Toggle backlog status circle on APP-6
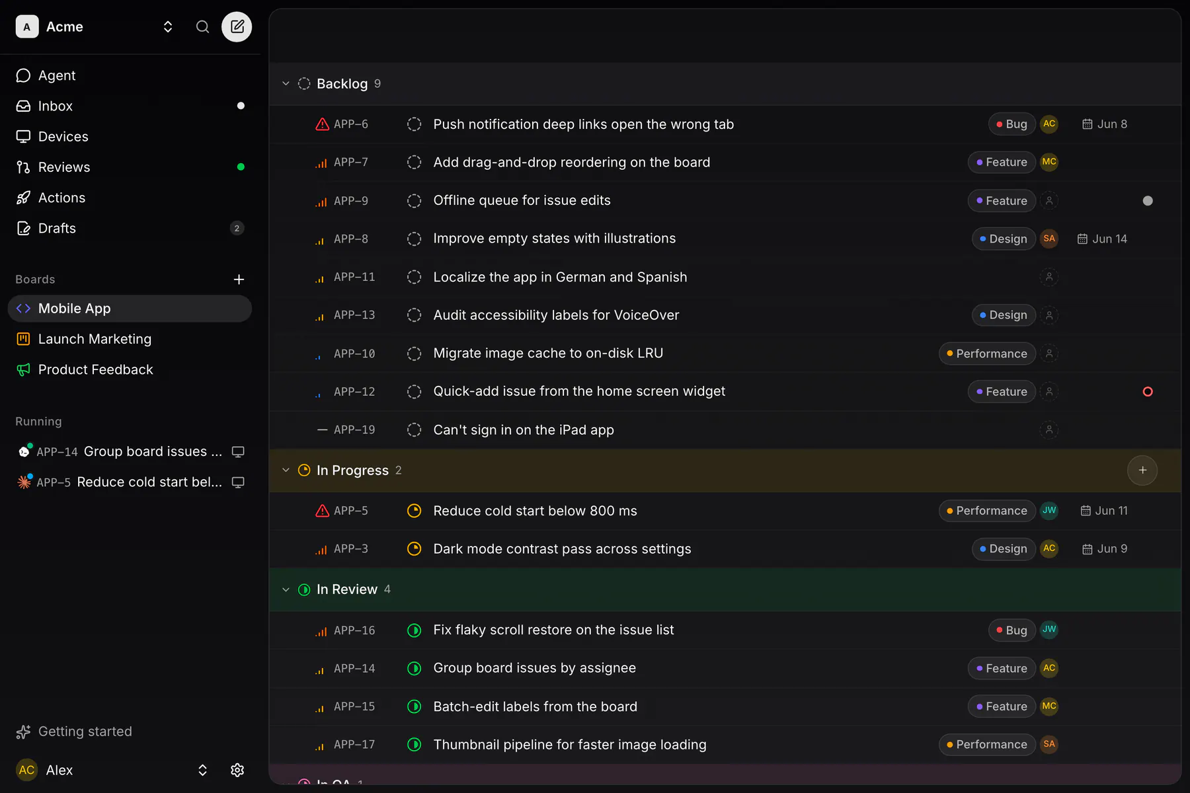Image resolution: width=1190 pixels, height=793 pixels. tap(414, 124)
